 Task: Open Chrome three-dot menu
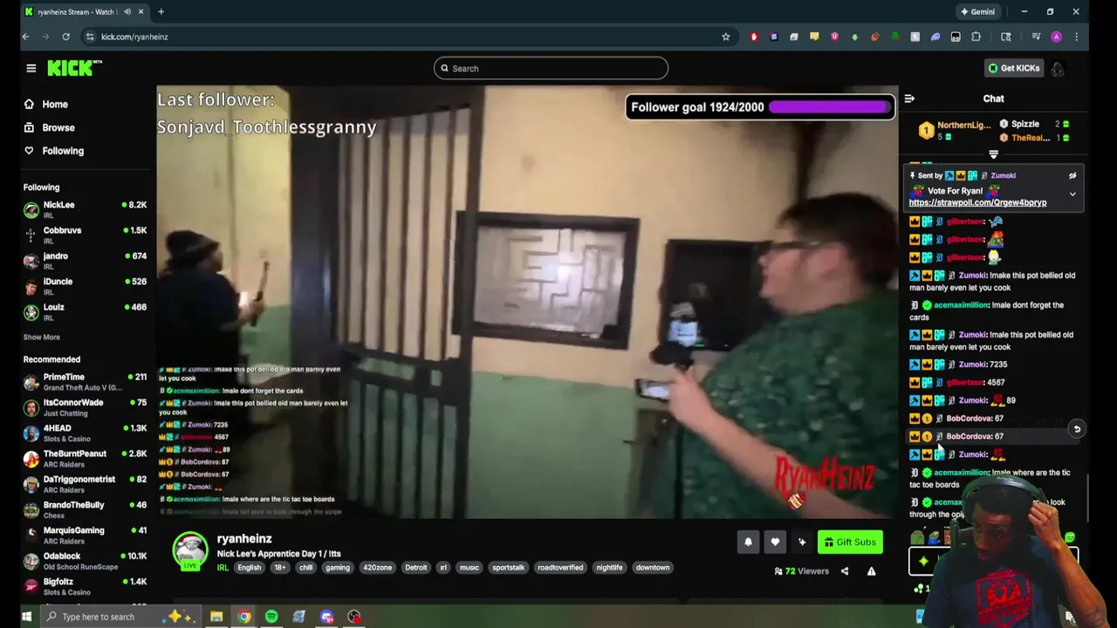(x=1076, y=37)
